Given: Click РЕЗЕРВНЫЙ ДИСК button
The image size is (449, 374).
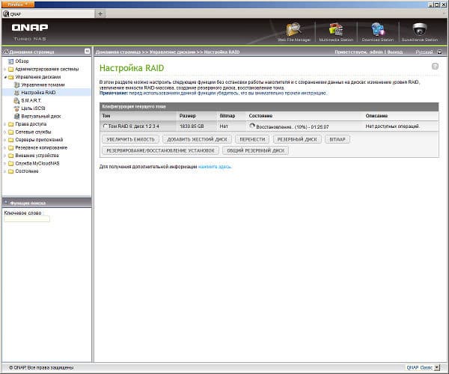Looking at the screenshot, I should tap(297, 139).
